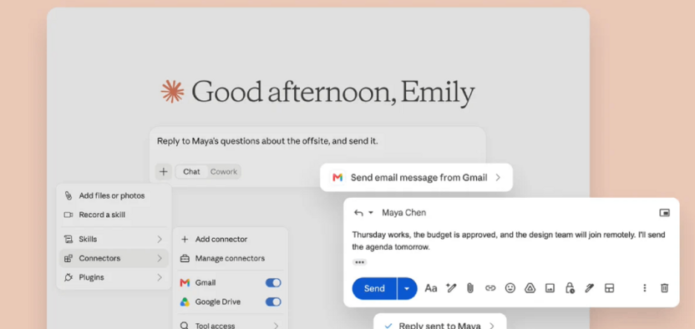The height and width of the screenshot is (329, 695).
Task: Insert signature with the pen icon
Action: tap(589, 288)
